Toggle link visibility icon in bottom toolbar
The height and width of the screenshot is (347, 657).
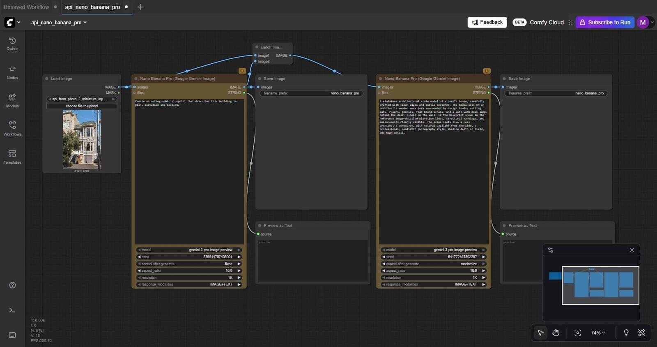click(641, 333)
